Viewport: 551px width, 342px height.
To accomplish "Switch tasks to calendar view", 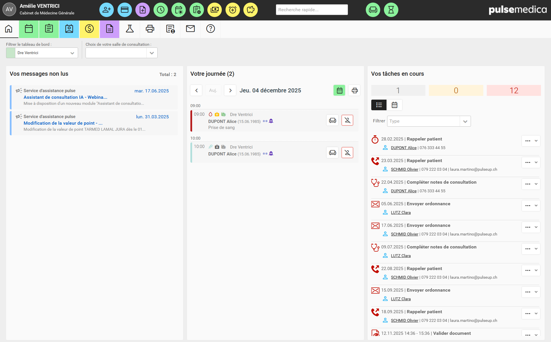I will point(394,105).
